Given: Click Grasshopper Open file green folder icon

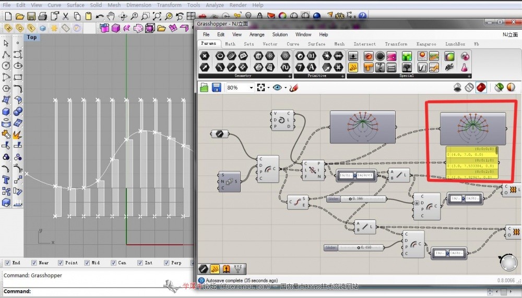Looking at the screenshot, I should pyautogui.click(x=204, y=88).
